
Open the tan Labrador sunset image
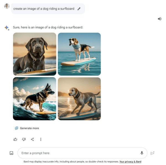(79, 99)
